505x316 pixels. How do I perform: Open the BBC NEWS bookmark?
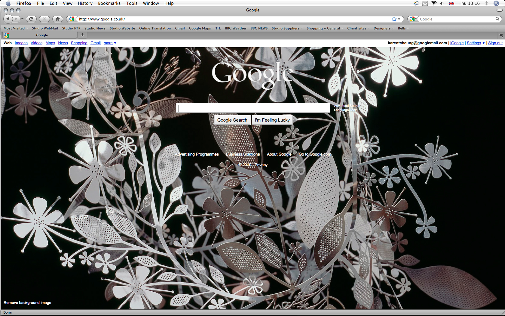coord(259,28)
